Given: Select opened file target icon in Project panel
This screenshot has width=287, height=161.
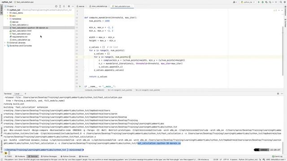Looking at the screenshot, I should (x=56, y=6).
